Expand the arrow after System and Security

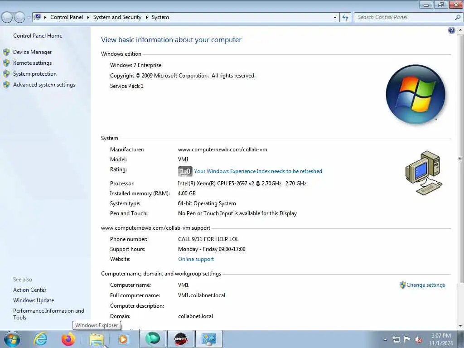(146, 17)
